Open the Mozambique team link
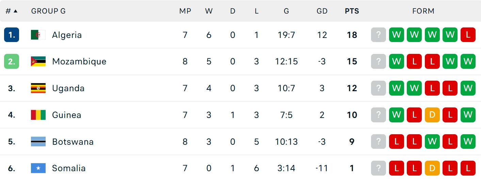 pyautogui.click(x=79, y=61)
